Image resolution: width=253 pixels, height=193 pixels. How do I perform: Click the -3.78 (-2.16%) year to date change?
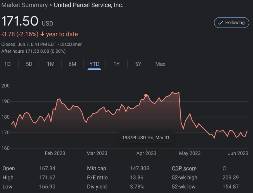click(x=39, y=34)
